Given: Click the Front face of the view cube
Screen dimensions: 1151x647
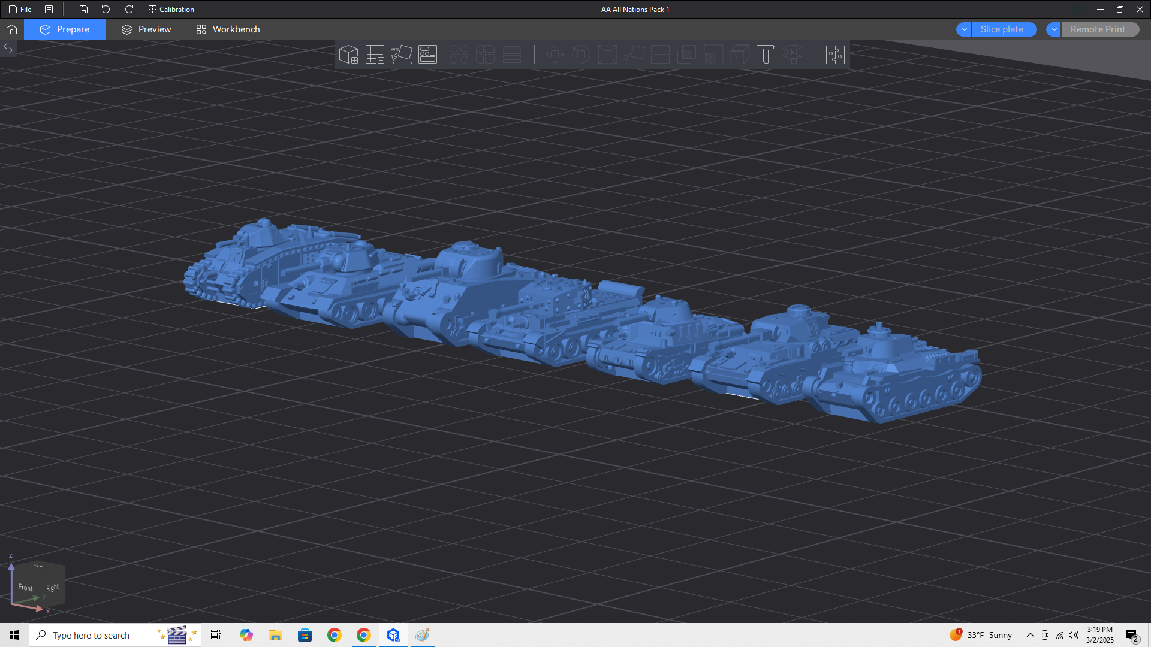Looking at the screenshot, I should click(26, 588).
